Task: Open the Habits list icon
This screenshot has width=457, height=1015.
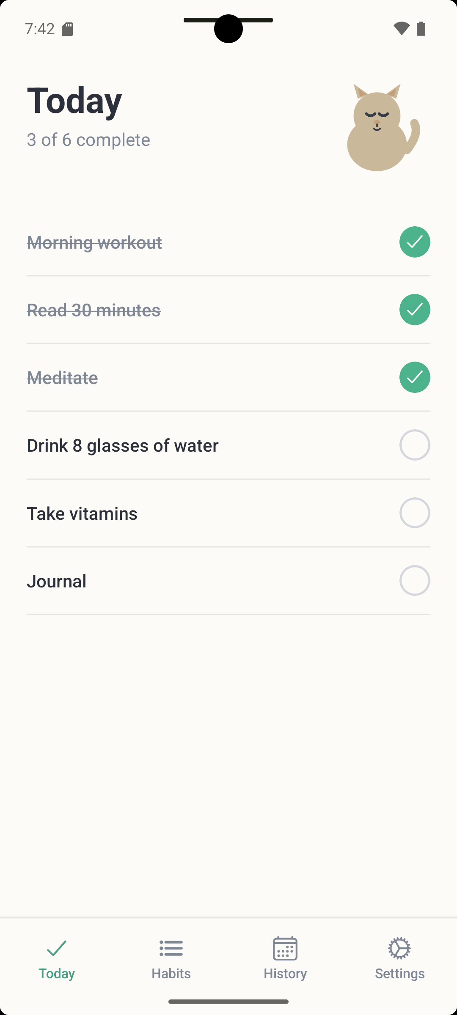Action: click(x=171, y=948)
